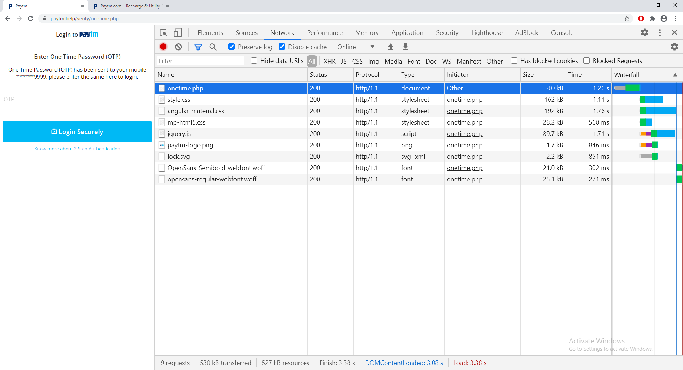Screen dimensions: 683x370
Task: Filter by Font requests
Action: click(x=414, y=61)
